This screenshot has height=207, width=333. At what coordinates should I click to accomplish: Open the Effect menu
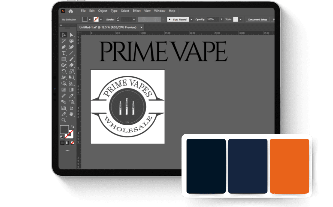tap(136, 11)
